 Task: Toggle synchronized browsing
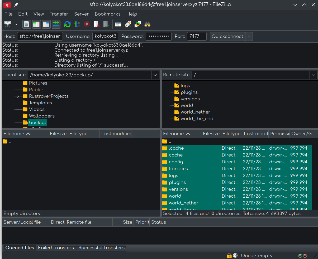pyautogui.click(x=137, y=25)
